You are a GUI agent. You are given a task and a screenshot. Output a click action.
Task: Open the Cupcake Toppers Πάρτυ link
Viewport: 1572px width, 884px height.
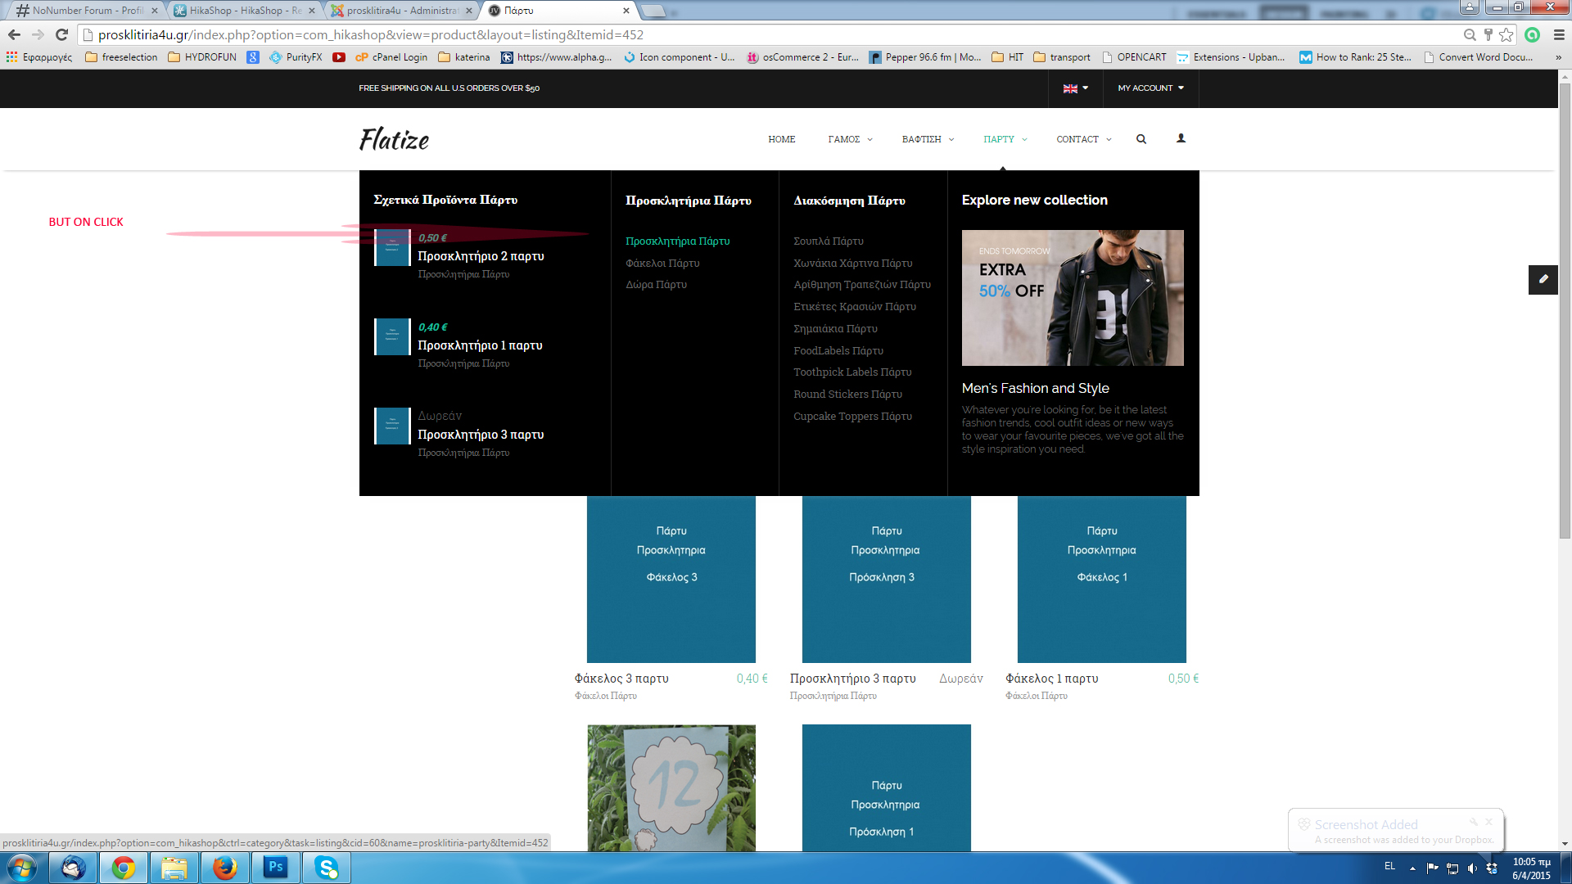pyautogui.click(x=852, y=416)
